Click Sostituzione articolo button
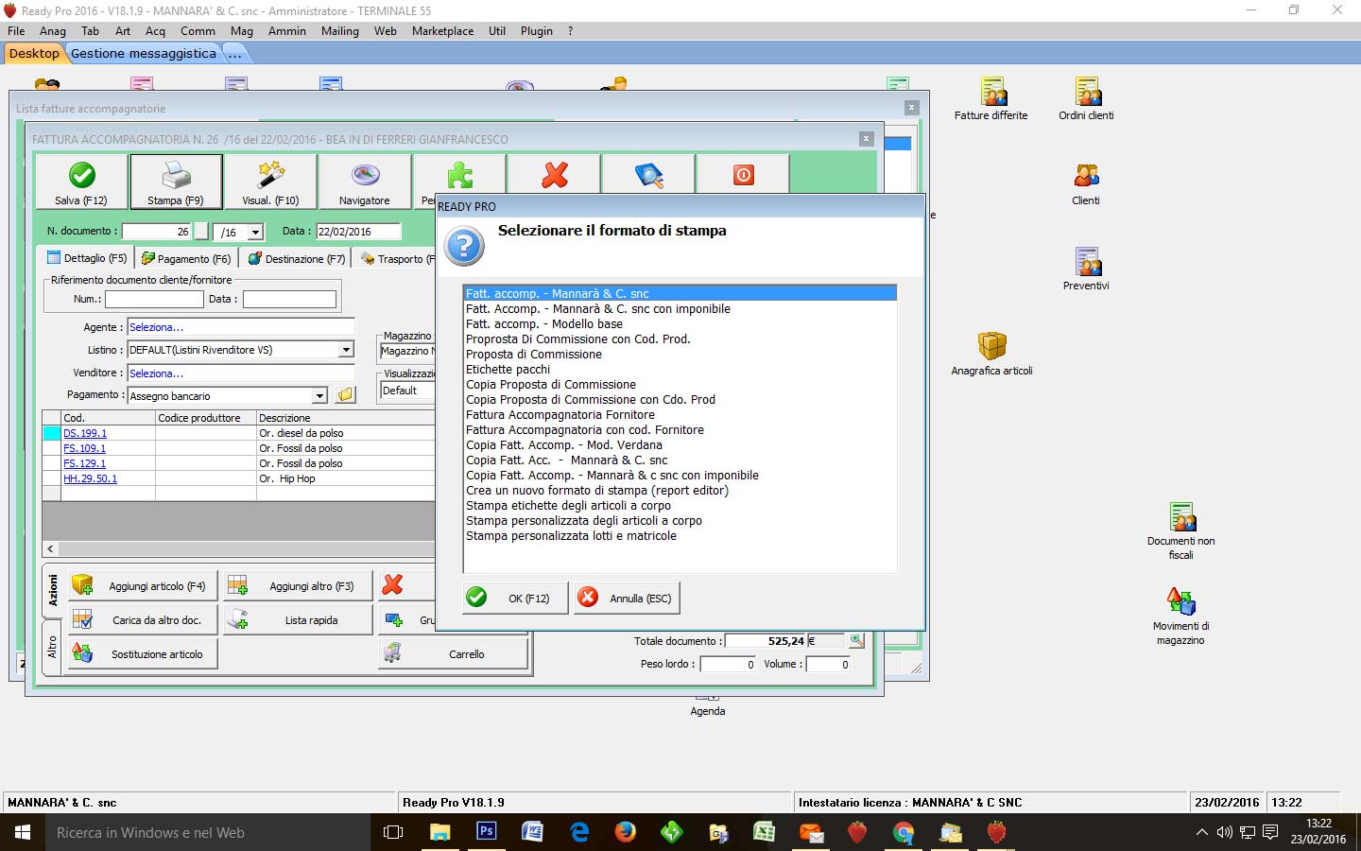This screenshot has height=851, width=1361. [x=142, y=654]
